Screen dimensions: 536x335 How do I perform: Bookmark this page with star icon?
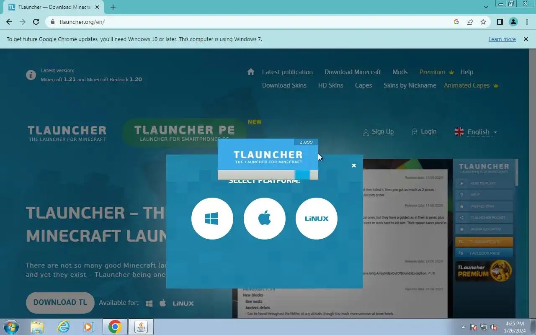click(x=483, y=22)
